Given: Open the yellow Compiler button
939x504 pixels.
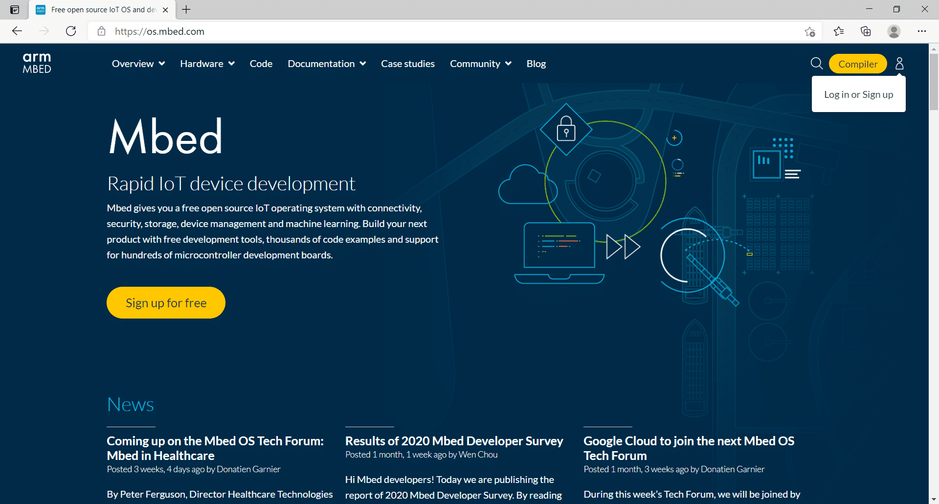Looking at the screenshot, I should [x=857, y=64].
